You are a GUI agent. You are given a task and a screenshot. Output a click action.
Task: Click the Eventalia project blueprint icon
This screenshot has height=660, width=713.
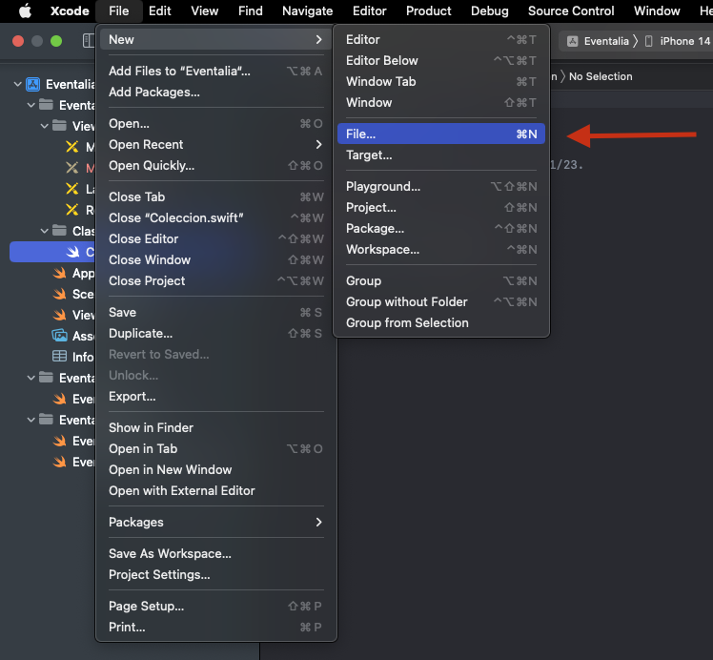[32, 84]
